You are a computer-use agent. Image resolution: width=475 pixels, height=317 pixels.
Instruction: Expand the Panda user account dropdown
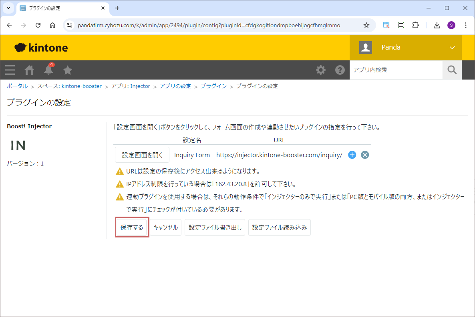pyautogui.click(x=452, y=48)
